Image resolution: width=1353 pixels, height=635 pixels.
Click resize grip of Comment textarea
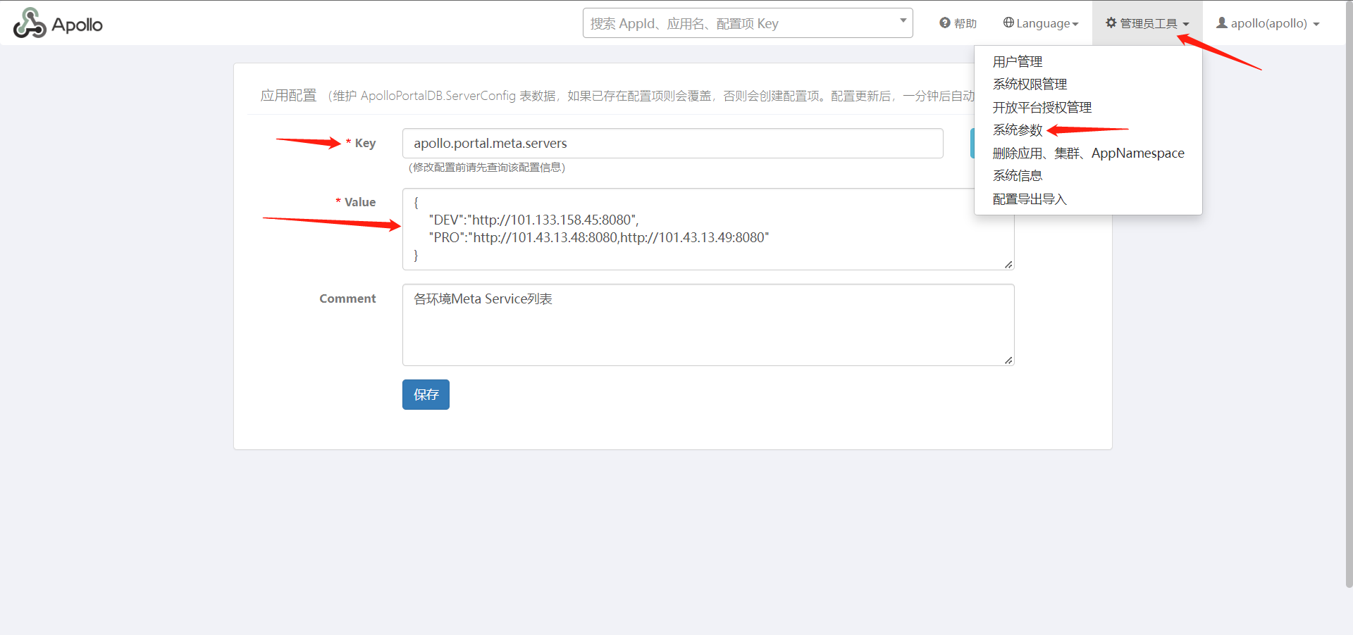coord(1008,360)
